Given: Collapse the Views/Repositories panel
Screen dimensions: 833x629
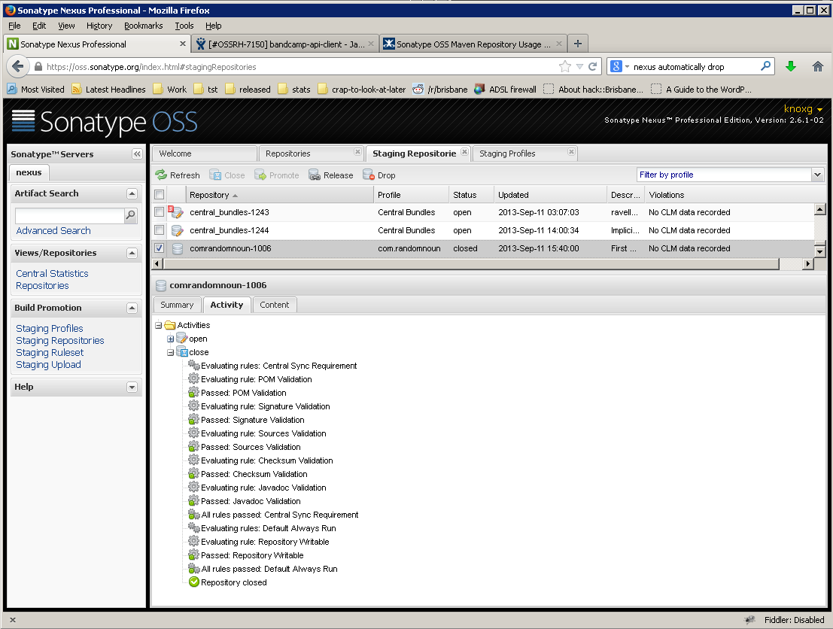Looking at the screenshot, I should [132, 254].
